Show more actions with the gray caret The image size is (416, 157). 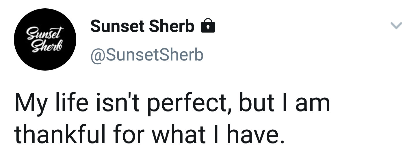tap(396, 26)
